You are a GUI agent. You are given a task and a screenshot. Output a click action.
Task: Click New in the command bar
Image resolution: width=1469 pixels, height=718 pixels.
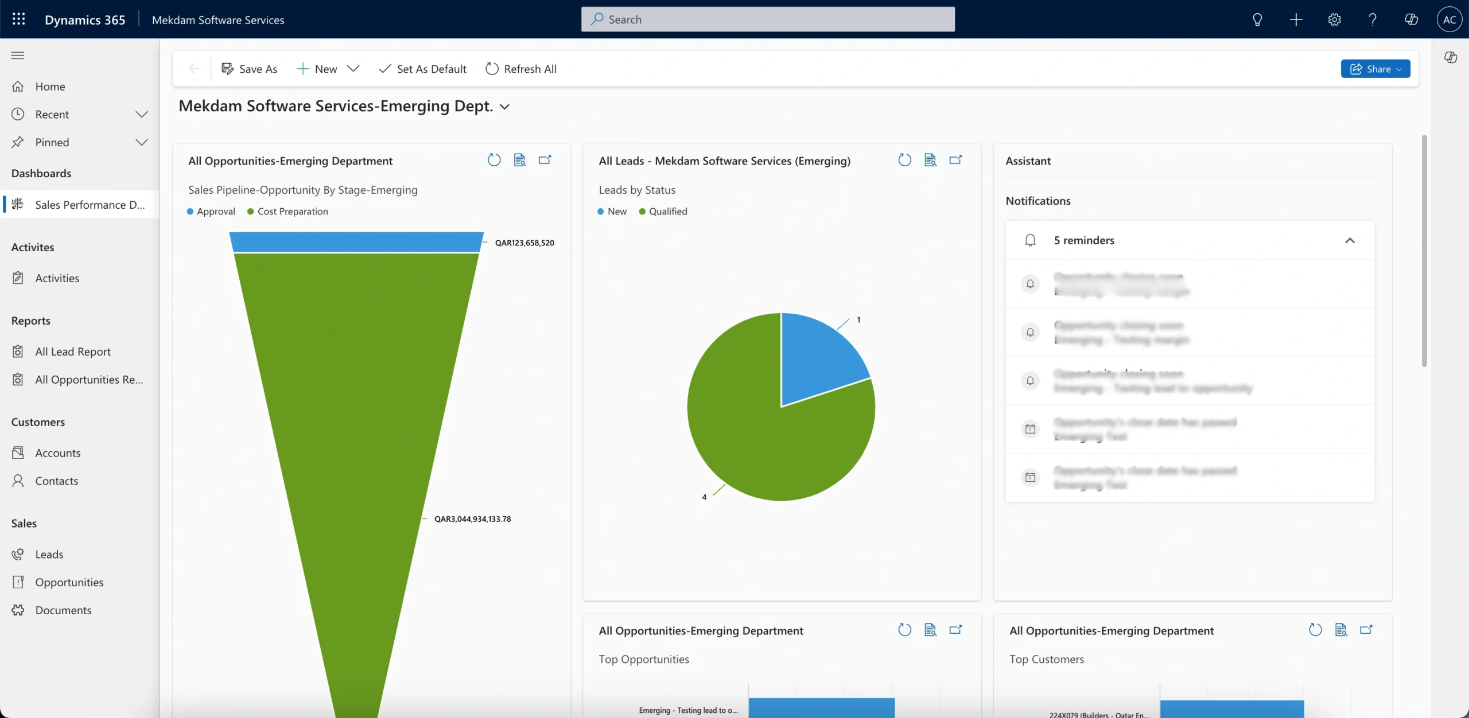pyautogui.click(x=317, y=69)
